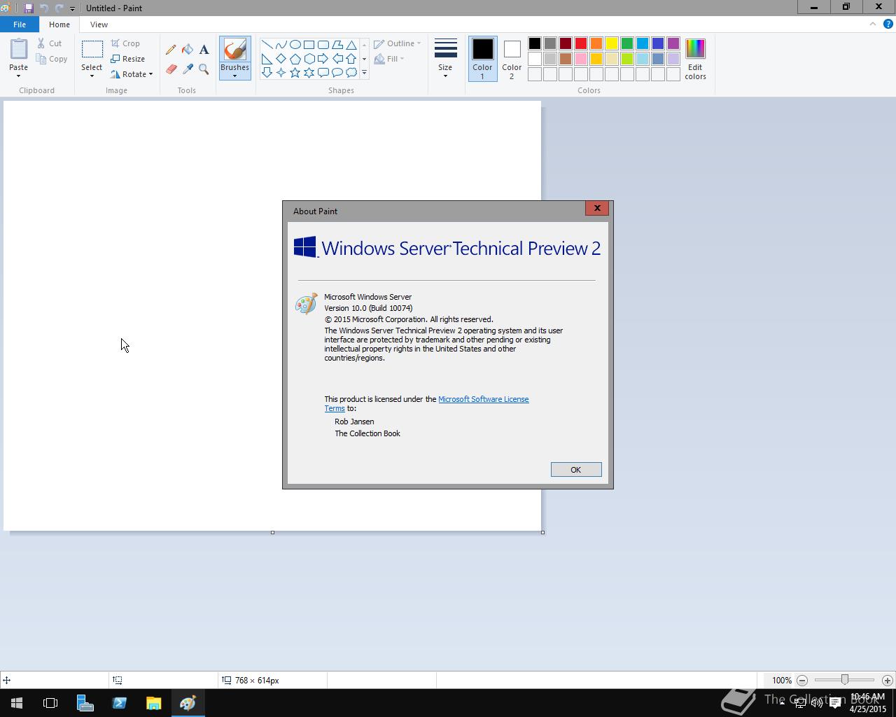Choose the Rectangle shape
Screen dimensions: 896x717
(x=309, y=45)
